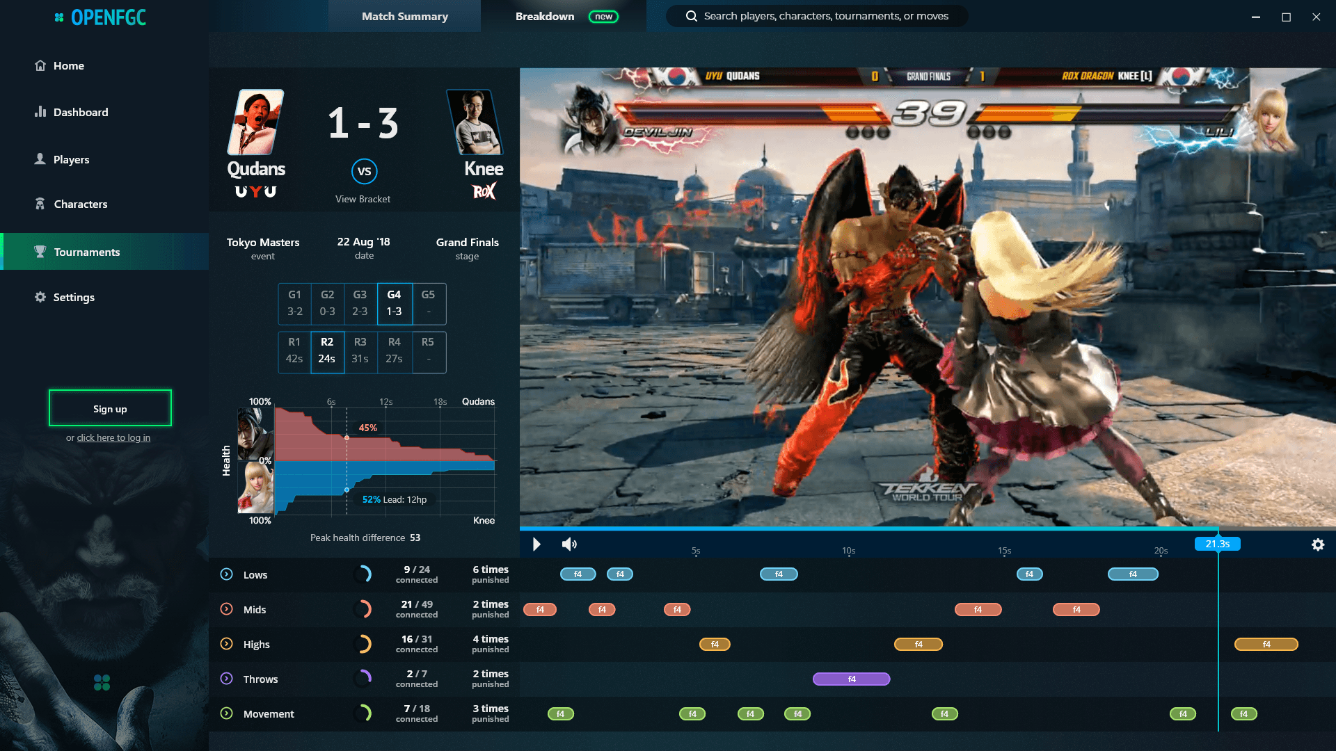Click the Lili portrait on health chart
Image resolution: width=1336 pixels, height=751 pixels.
tap(255, 487)
